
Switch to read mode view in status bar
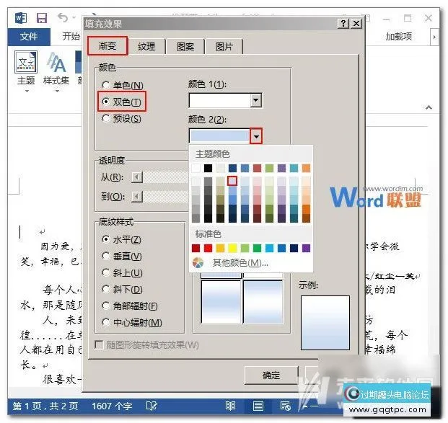(230, 406)
